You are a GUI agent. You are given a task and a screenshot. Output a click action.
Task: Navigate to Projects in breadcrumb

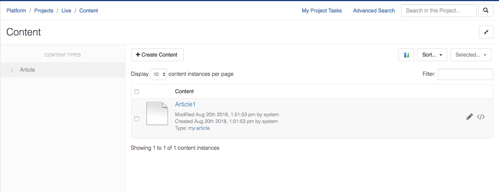point(44,11)
